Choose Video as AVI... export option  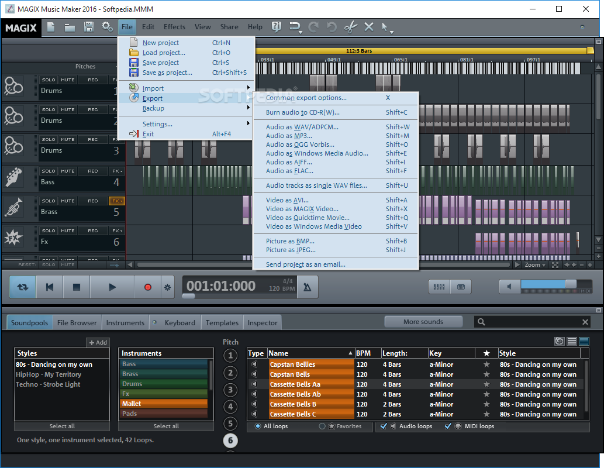[x=336, y=200]
